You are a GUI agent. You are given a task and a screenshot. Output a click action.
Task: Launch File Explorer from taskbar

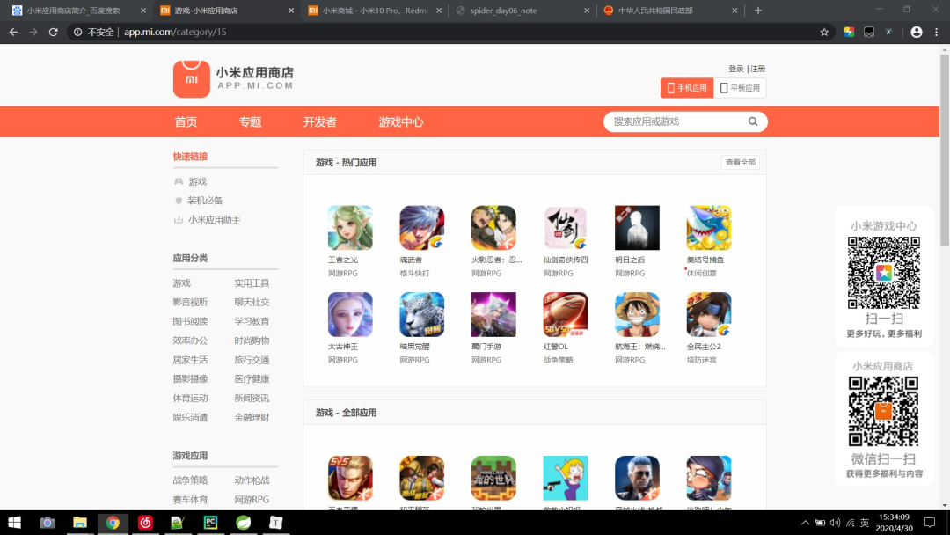click(80, 523)
